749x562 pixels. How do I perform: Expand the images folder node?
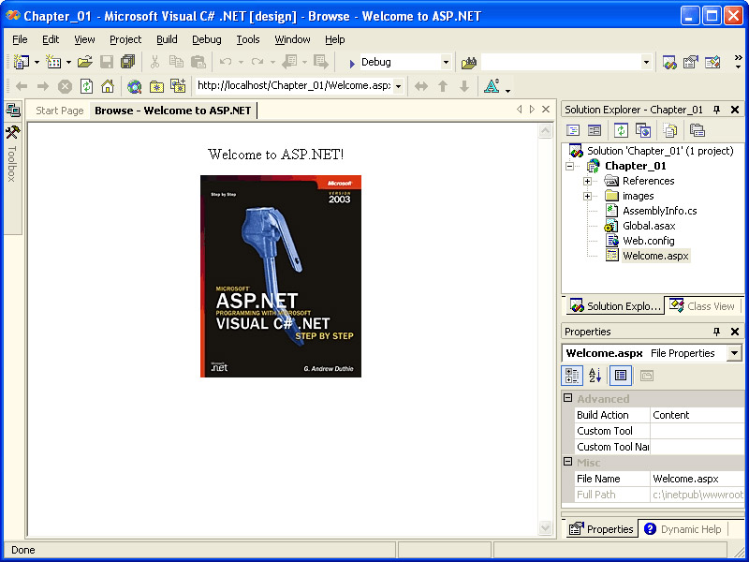587,196
